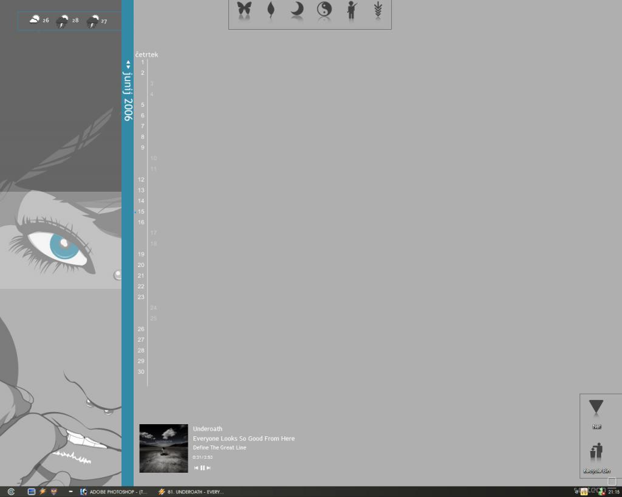Click the blue window quick-launch icon
This screenshot has height=497, width=622.
point(32,492)
